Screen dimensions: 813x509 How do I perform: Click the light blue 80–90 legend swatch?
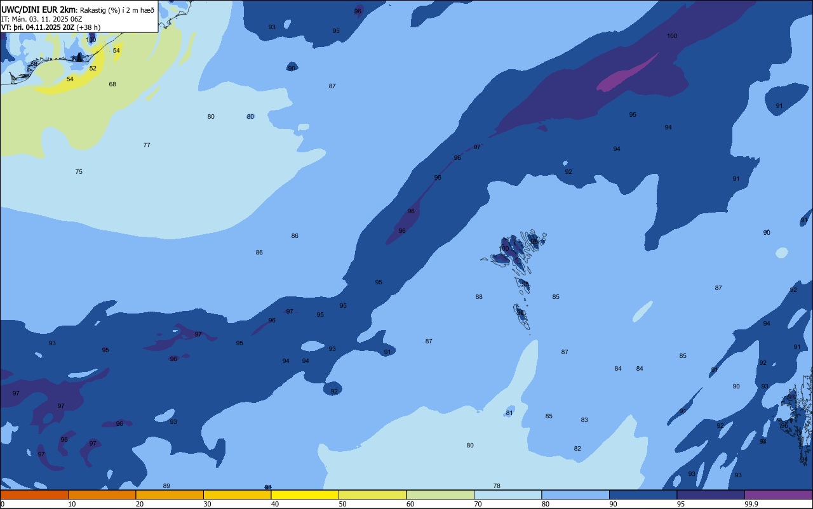point(575,494)
